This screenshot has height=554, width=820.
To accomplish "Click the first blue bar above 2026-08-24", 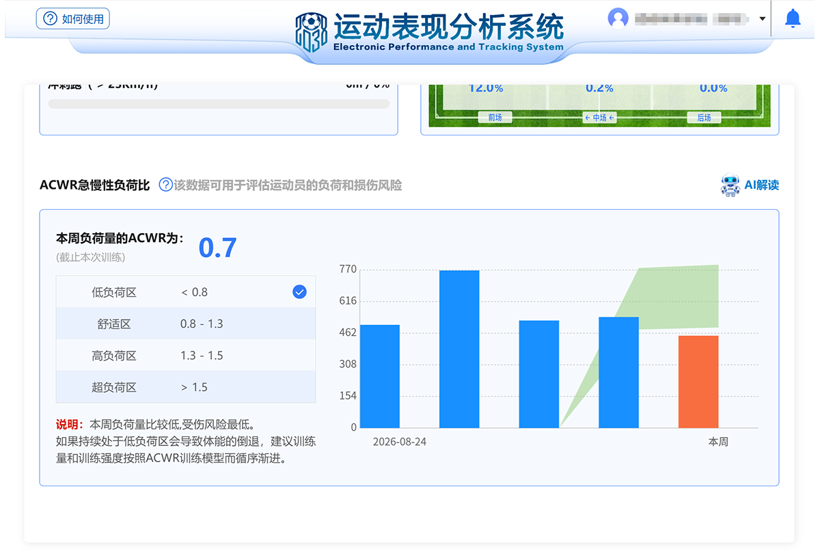I will [x=380, y=376].
